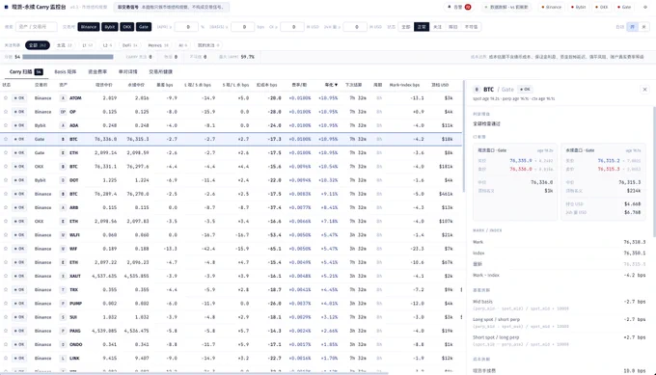The height and width of the screenshot is (375, 656).
Task: Close the BTC / Gate detail panel
Action: (x=644, y=90)
